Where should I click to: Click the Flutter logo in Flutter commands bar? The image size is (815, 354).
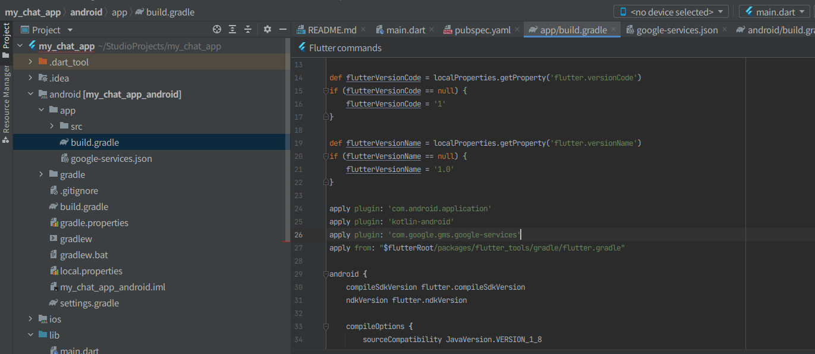302,48
